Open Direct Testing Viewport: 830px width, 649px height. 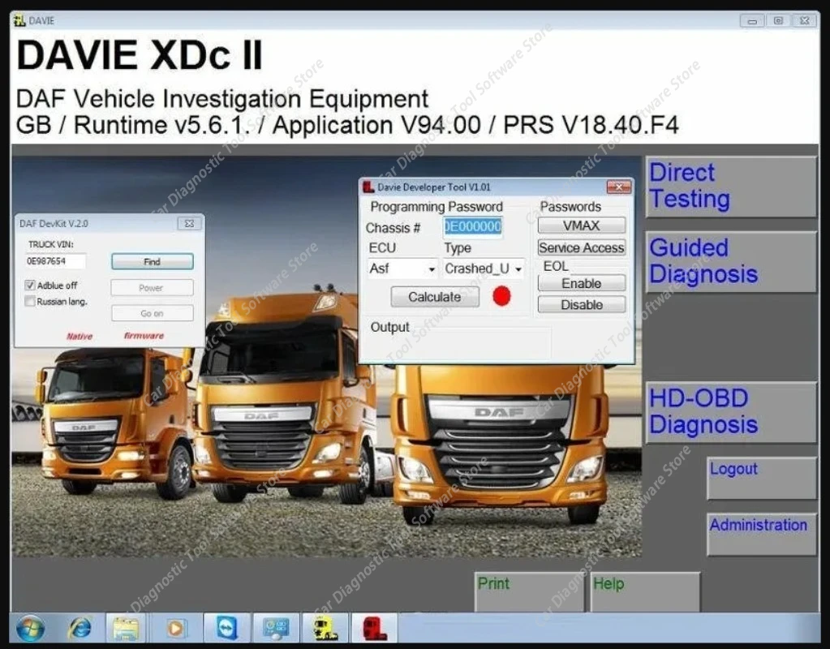point(731,187)
